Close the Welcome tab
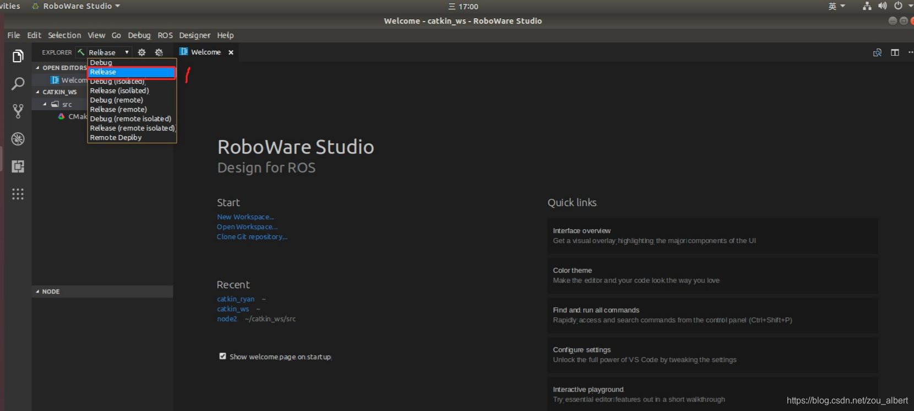The height and width of the screenshot is (411, 914). tap(231, 52)
